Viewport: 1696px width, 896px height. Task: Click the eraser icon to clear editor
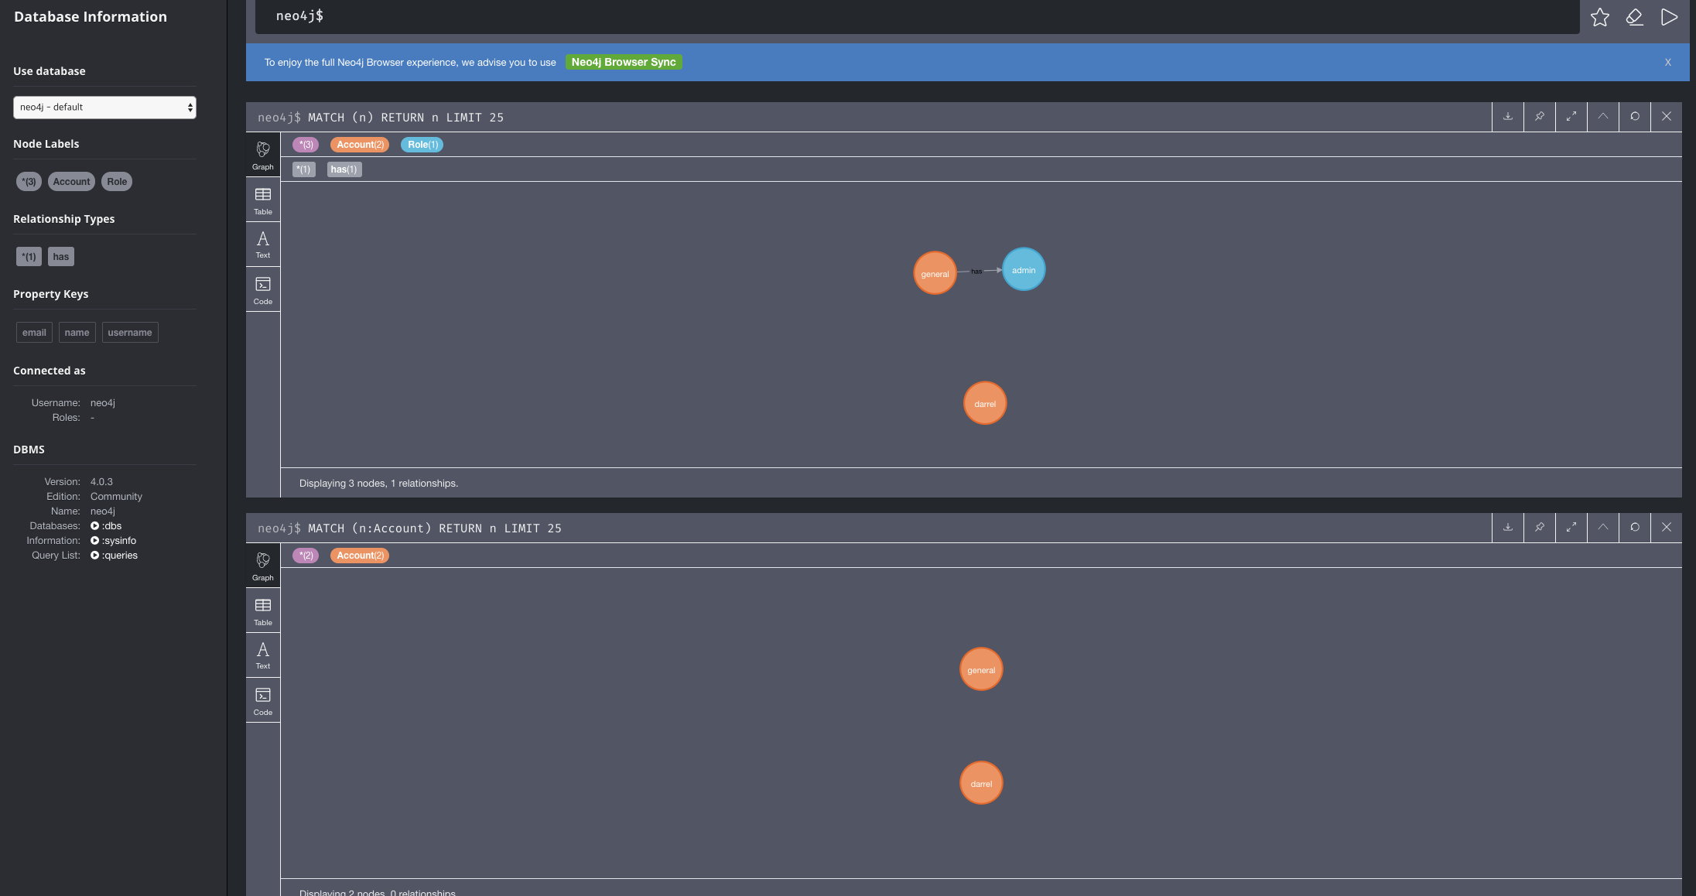[x=1634, y=17]
